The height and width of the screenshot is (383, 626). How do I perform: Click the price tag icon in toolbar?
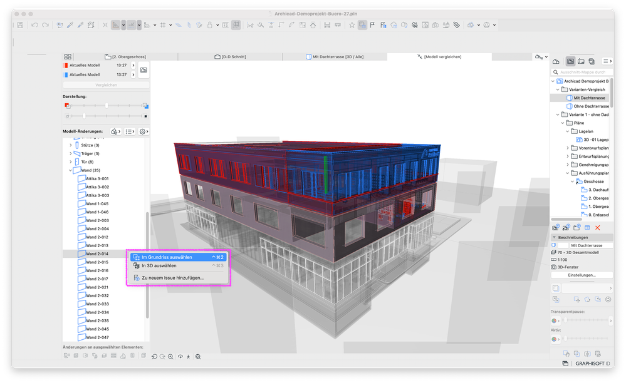click(x=457, y=25)
